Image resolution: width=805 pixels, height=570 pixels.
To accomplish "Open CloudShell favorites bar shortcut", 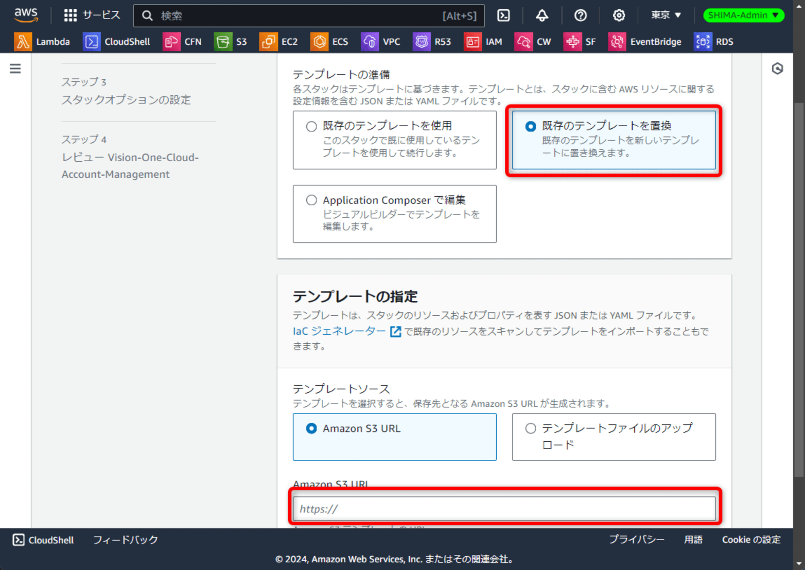I will tap(117, 41).
